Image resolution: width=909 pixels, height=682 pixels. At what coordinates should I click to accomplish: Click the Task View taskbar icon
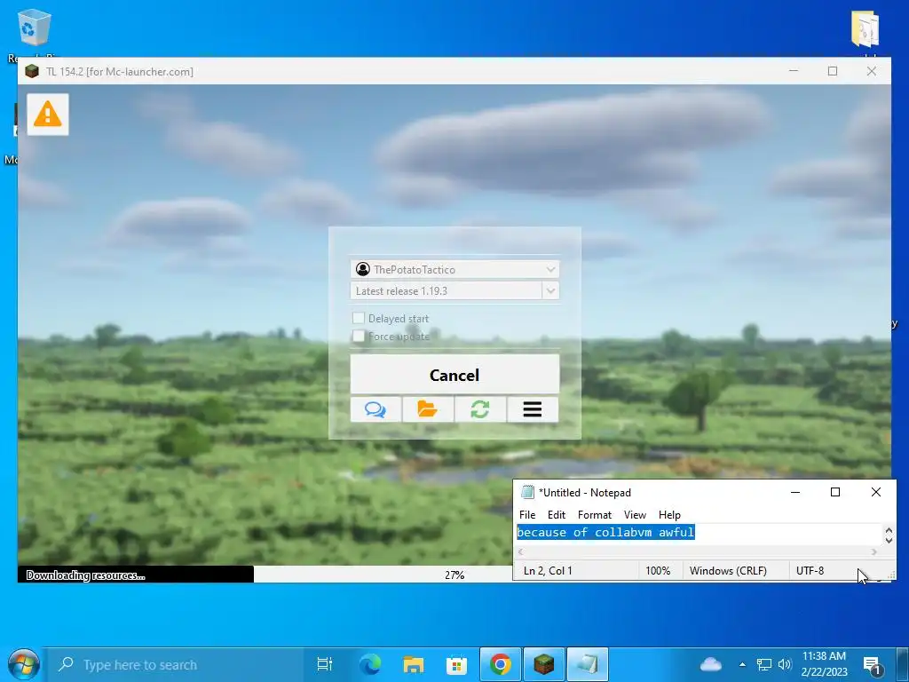click(325, 664)
